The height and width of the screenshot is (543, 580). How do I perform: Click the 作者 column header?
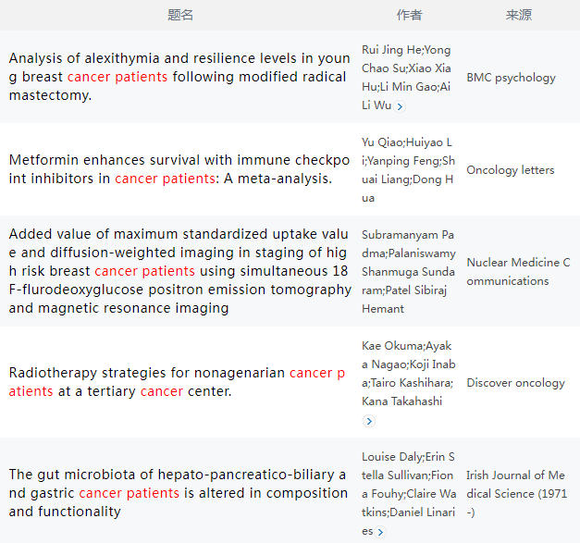click(409, 15)
